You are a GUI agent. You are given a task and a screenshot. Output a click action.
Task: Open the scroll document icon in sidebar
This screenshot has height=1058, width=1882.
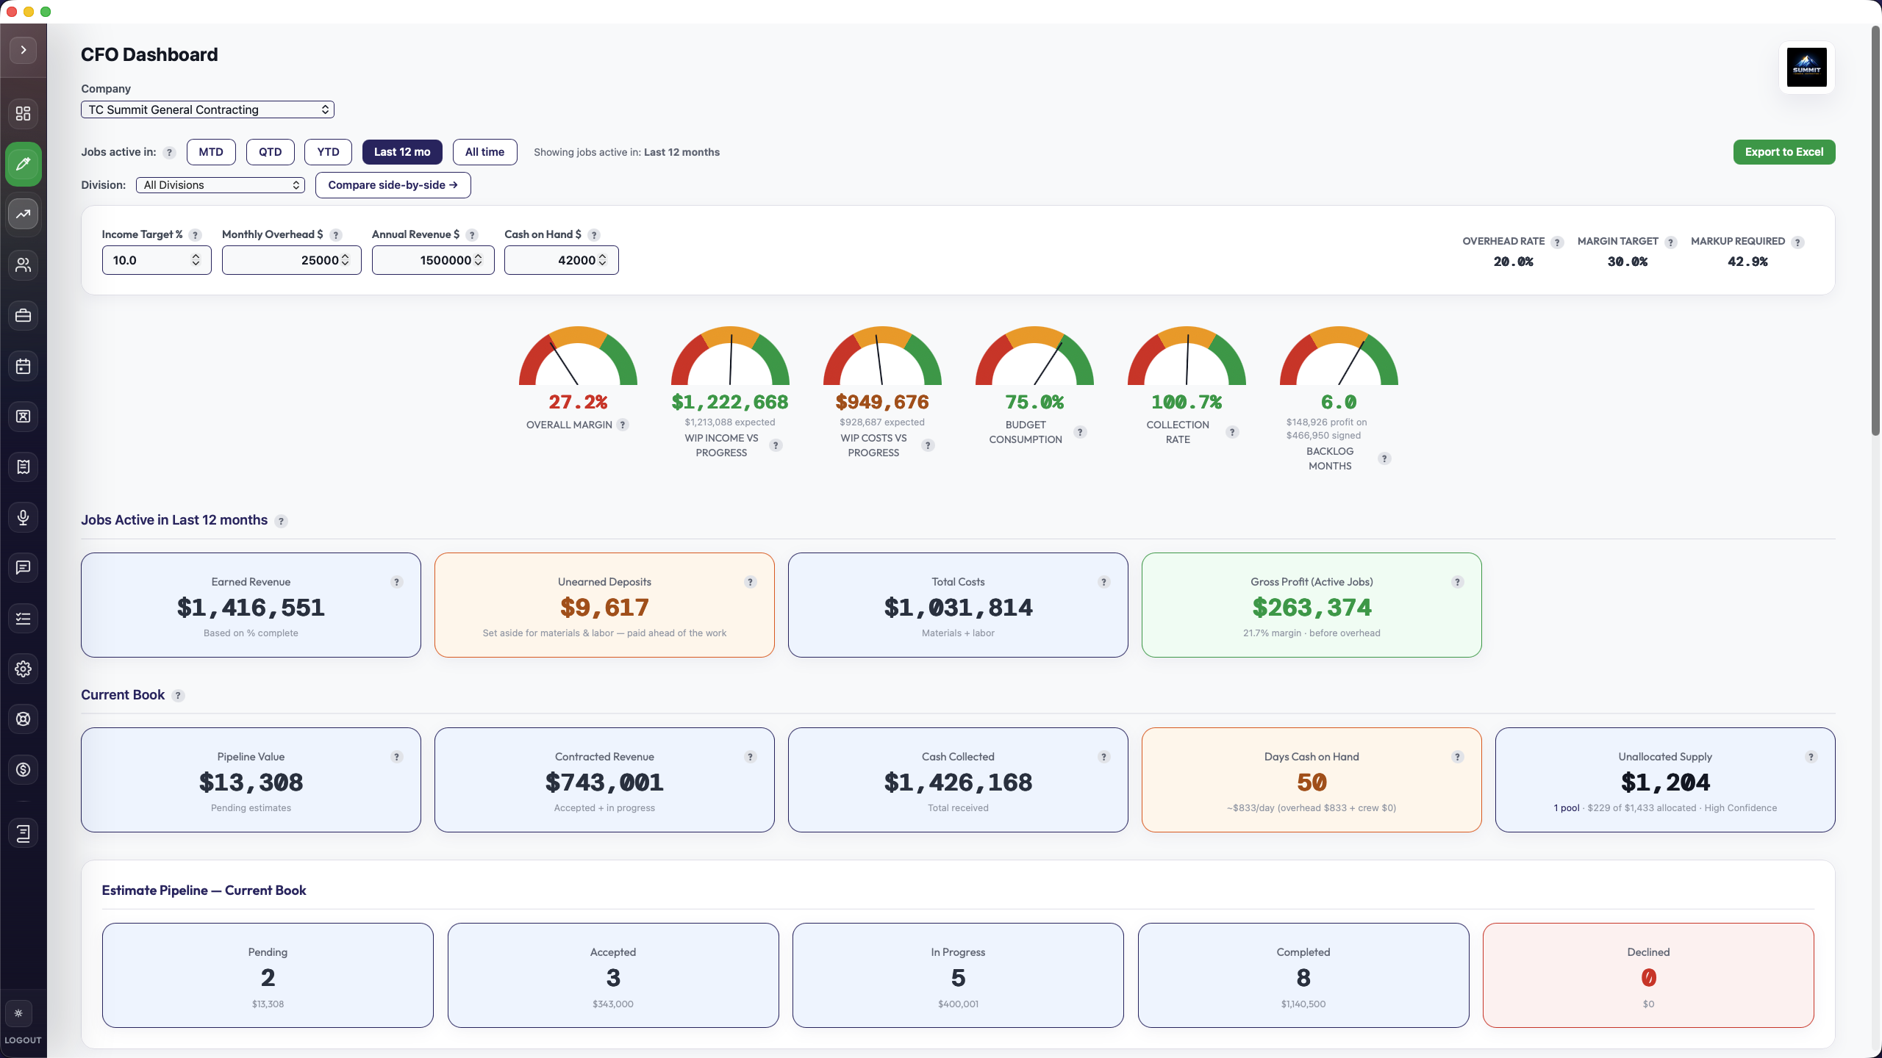pos(24,833)
